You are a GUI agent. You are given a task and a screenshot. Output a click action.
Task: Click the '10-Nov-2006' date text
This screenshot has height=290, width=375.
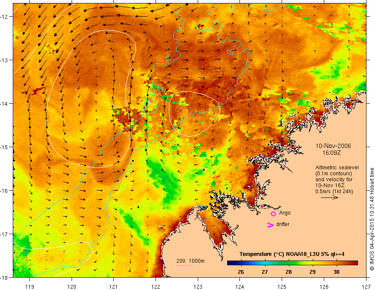333,146
